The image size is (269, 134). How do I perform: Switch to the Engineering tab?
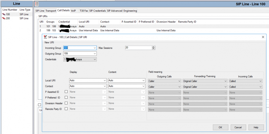[x=130, y=11]
